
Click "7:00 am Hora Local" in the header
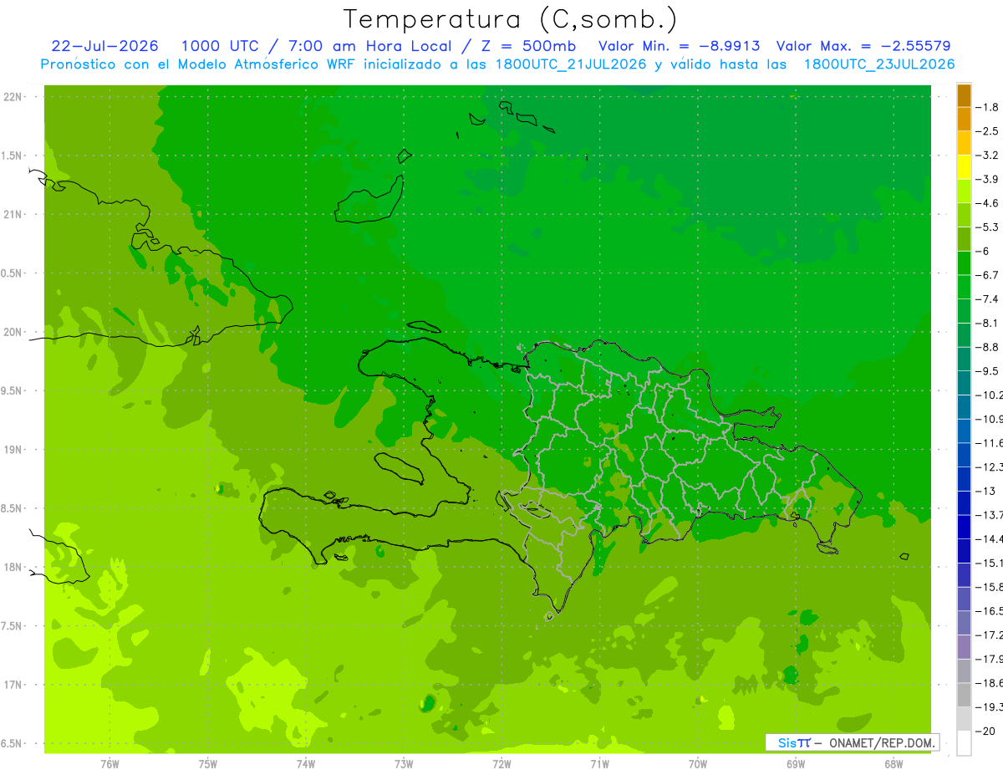(369, 46)
